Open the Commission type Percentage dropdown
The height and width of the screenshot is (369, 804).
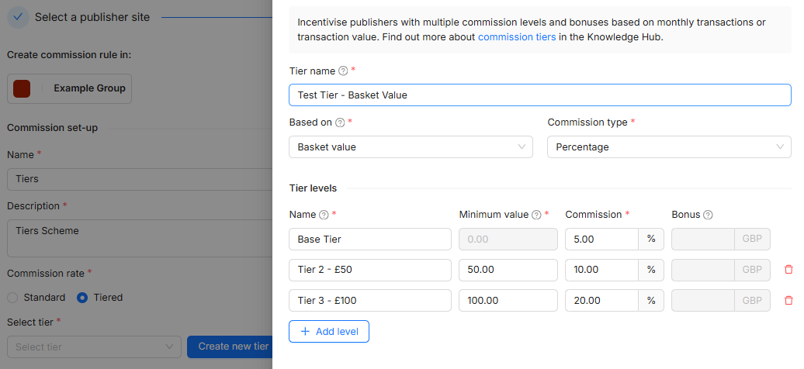pos(668,147)
